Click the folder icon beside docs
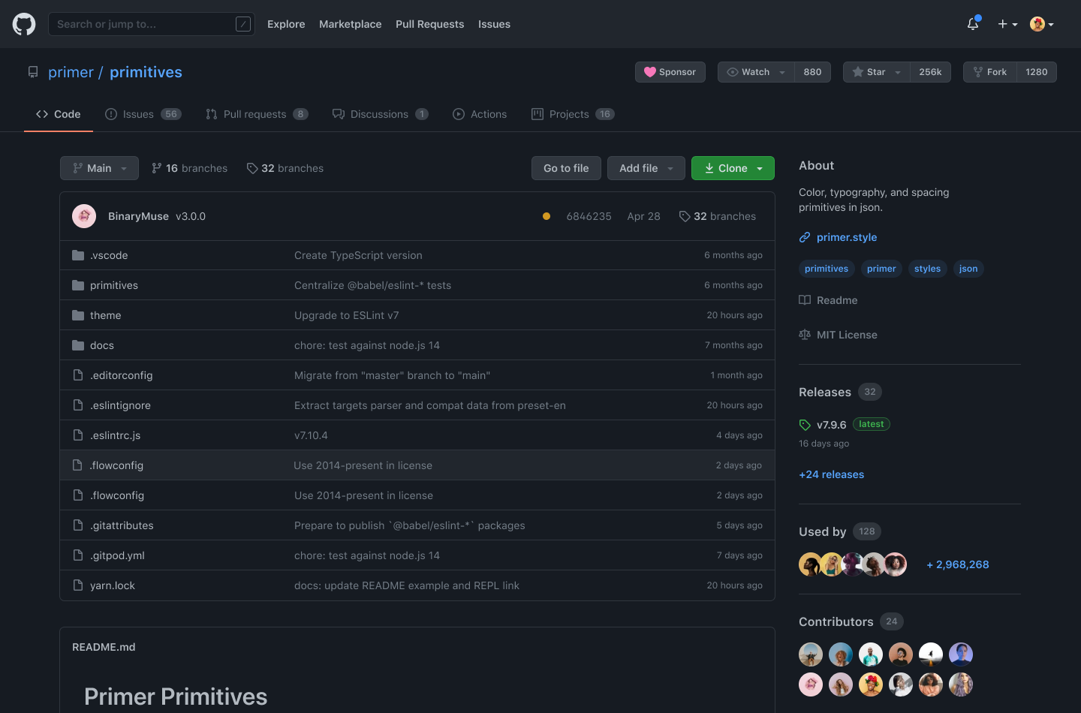Image resolution: width=1081 pixels, height=713 pixels. tap(78, 345)
